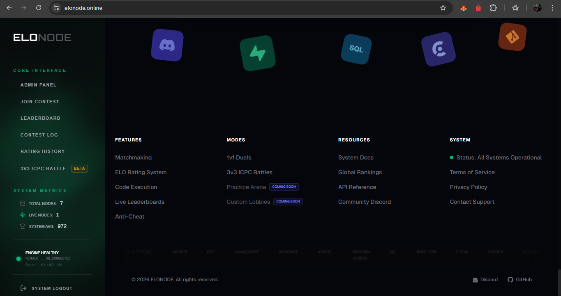Click the trophy icon beside System Avg
Screen dimensions: 561x296
point(23,226)
